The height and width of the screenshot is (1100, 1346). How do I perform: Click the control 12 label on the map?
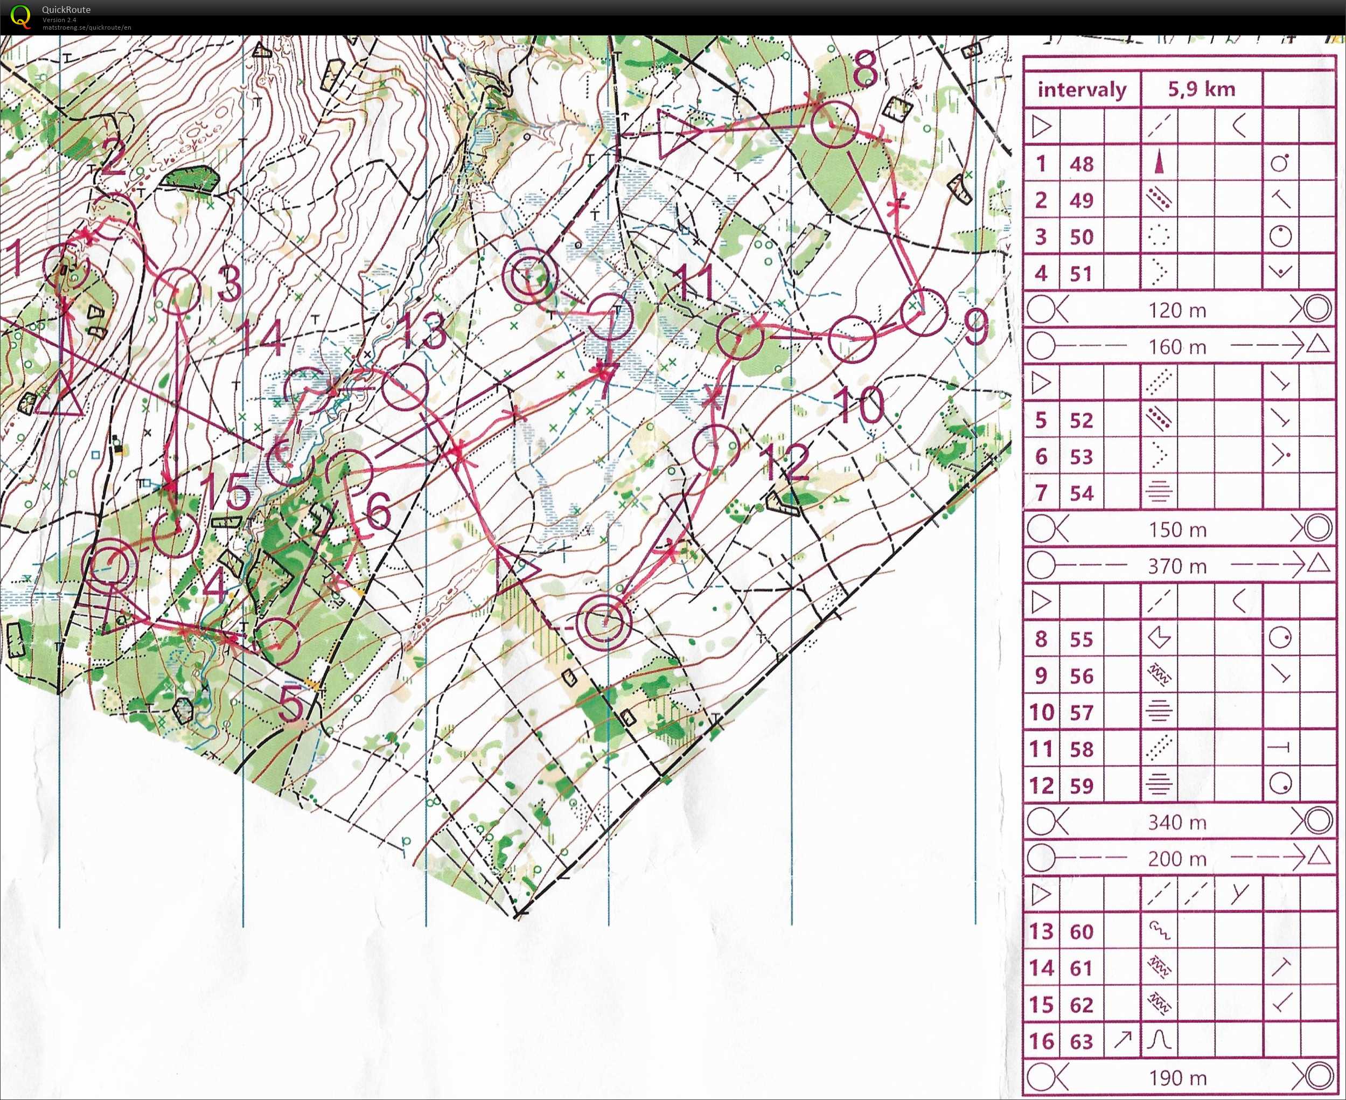tap(785, 462)
